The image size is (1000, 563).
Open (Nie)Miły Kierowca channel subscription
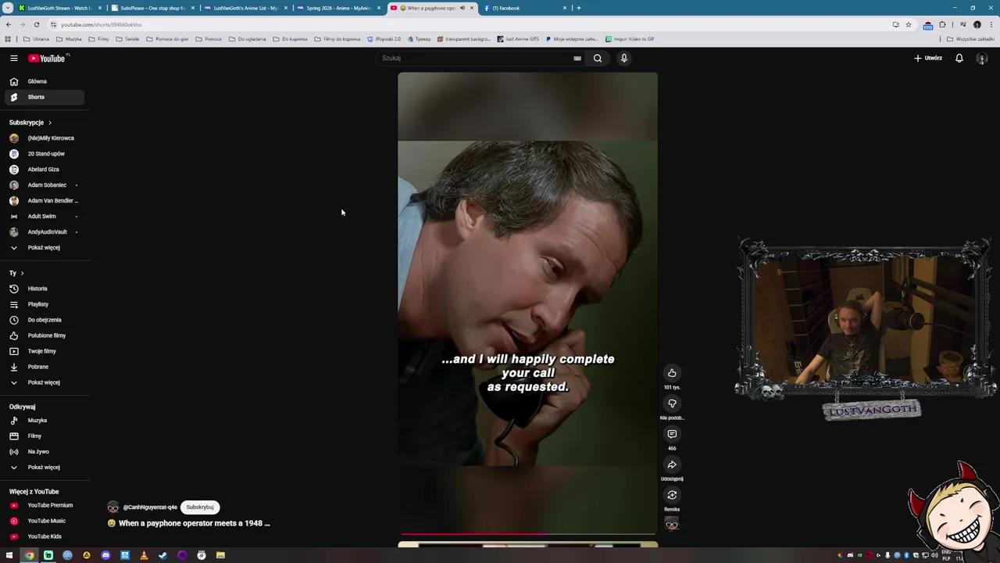point(43,138)
